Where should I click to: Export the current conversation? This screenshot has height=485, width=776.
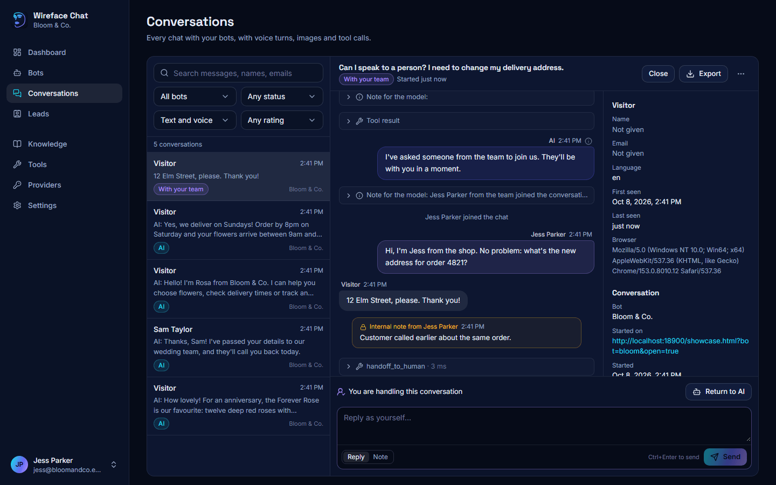tap(703, 74)
